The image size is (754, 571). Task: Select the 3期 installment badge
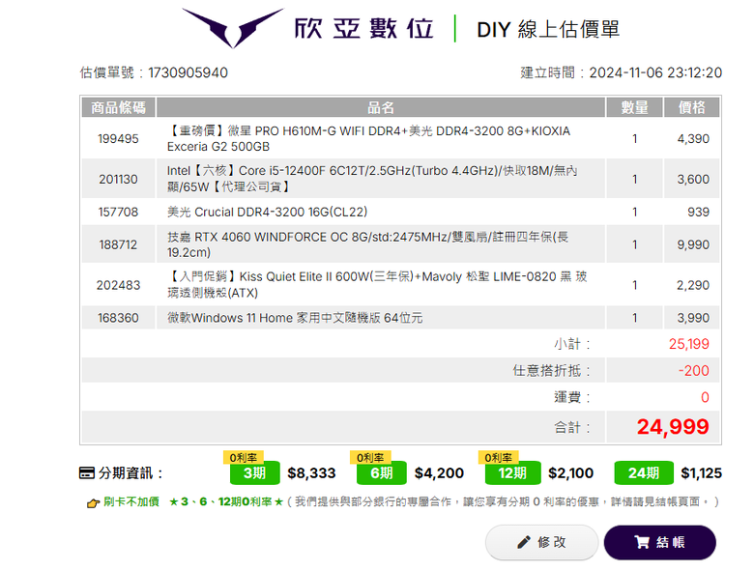click(255, 473)
